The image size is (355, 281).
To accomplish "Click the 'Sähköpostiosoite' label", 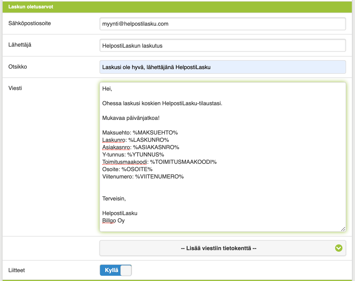I will coord(30,23).
